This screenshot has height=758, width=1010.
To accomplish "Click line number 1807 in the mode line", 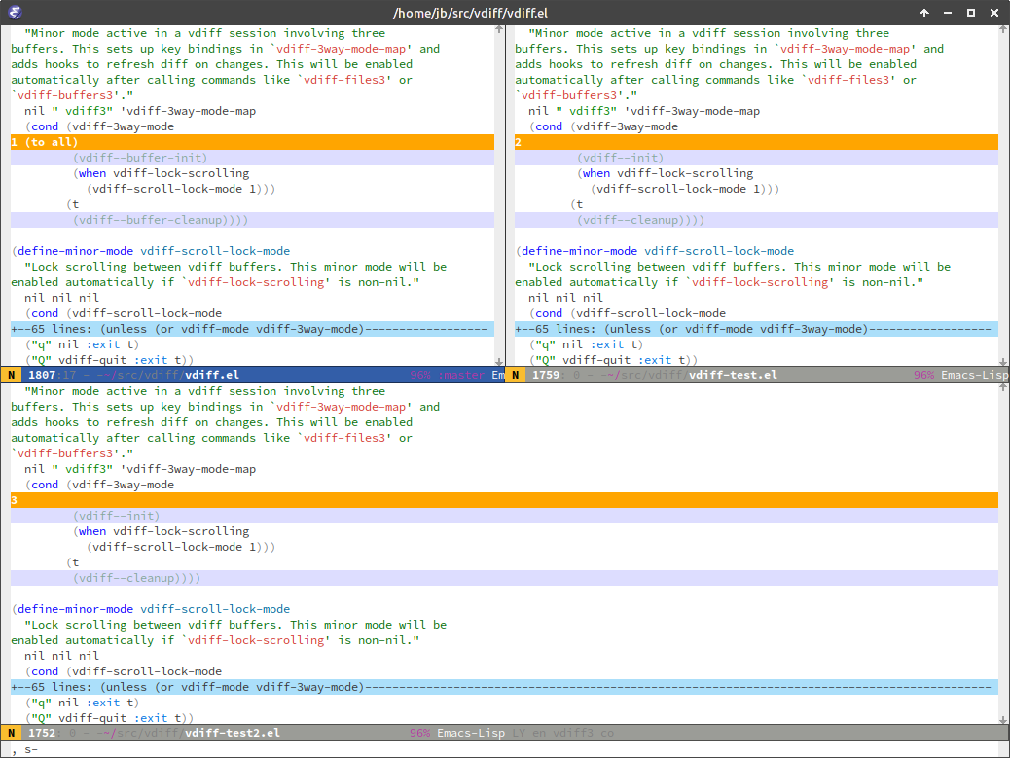I will pos(42,375).
